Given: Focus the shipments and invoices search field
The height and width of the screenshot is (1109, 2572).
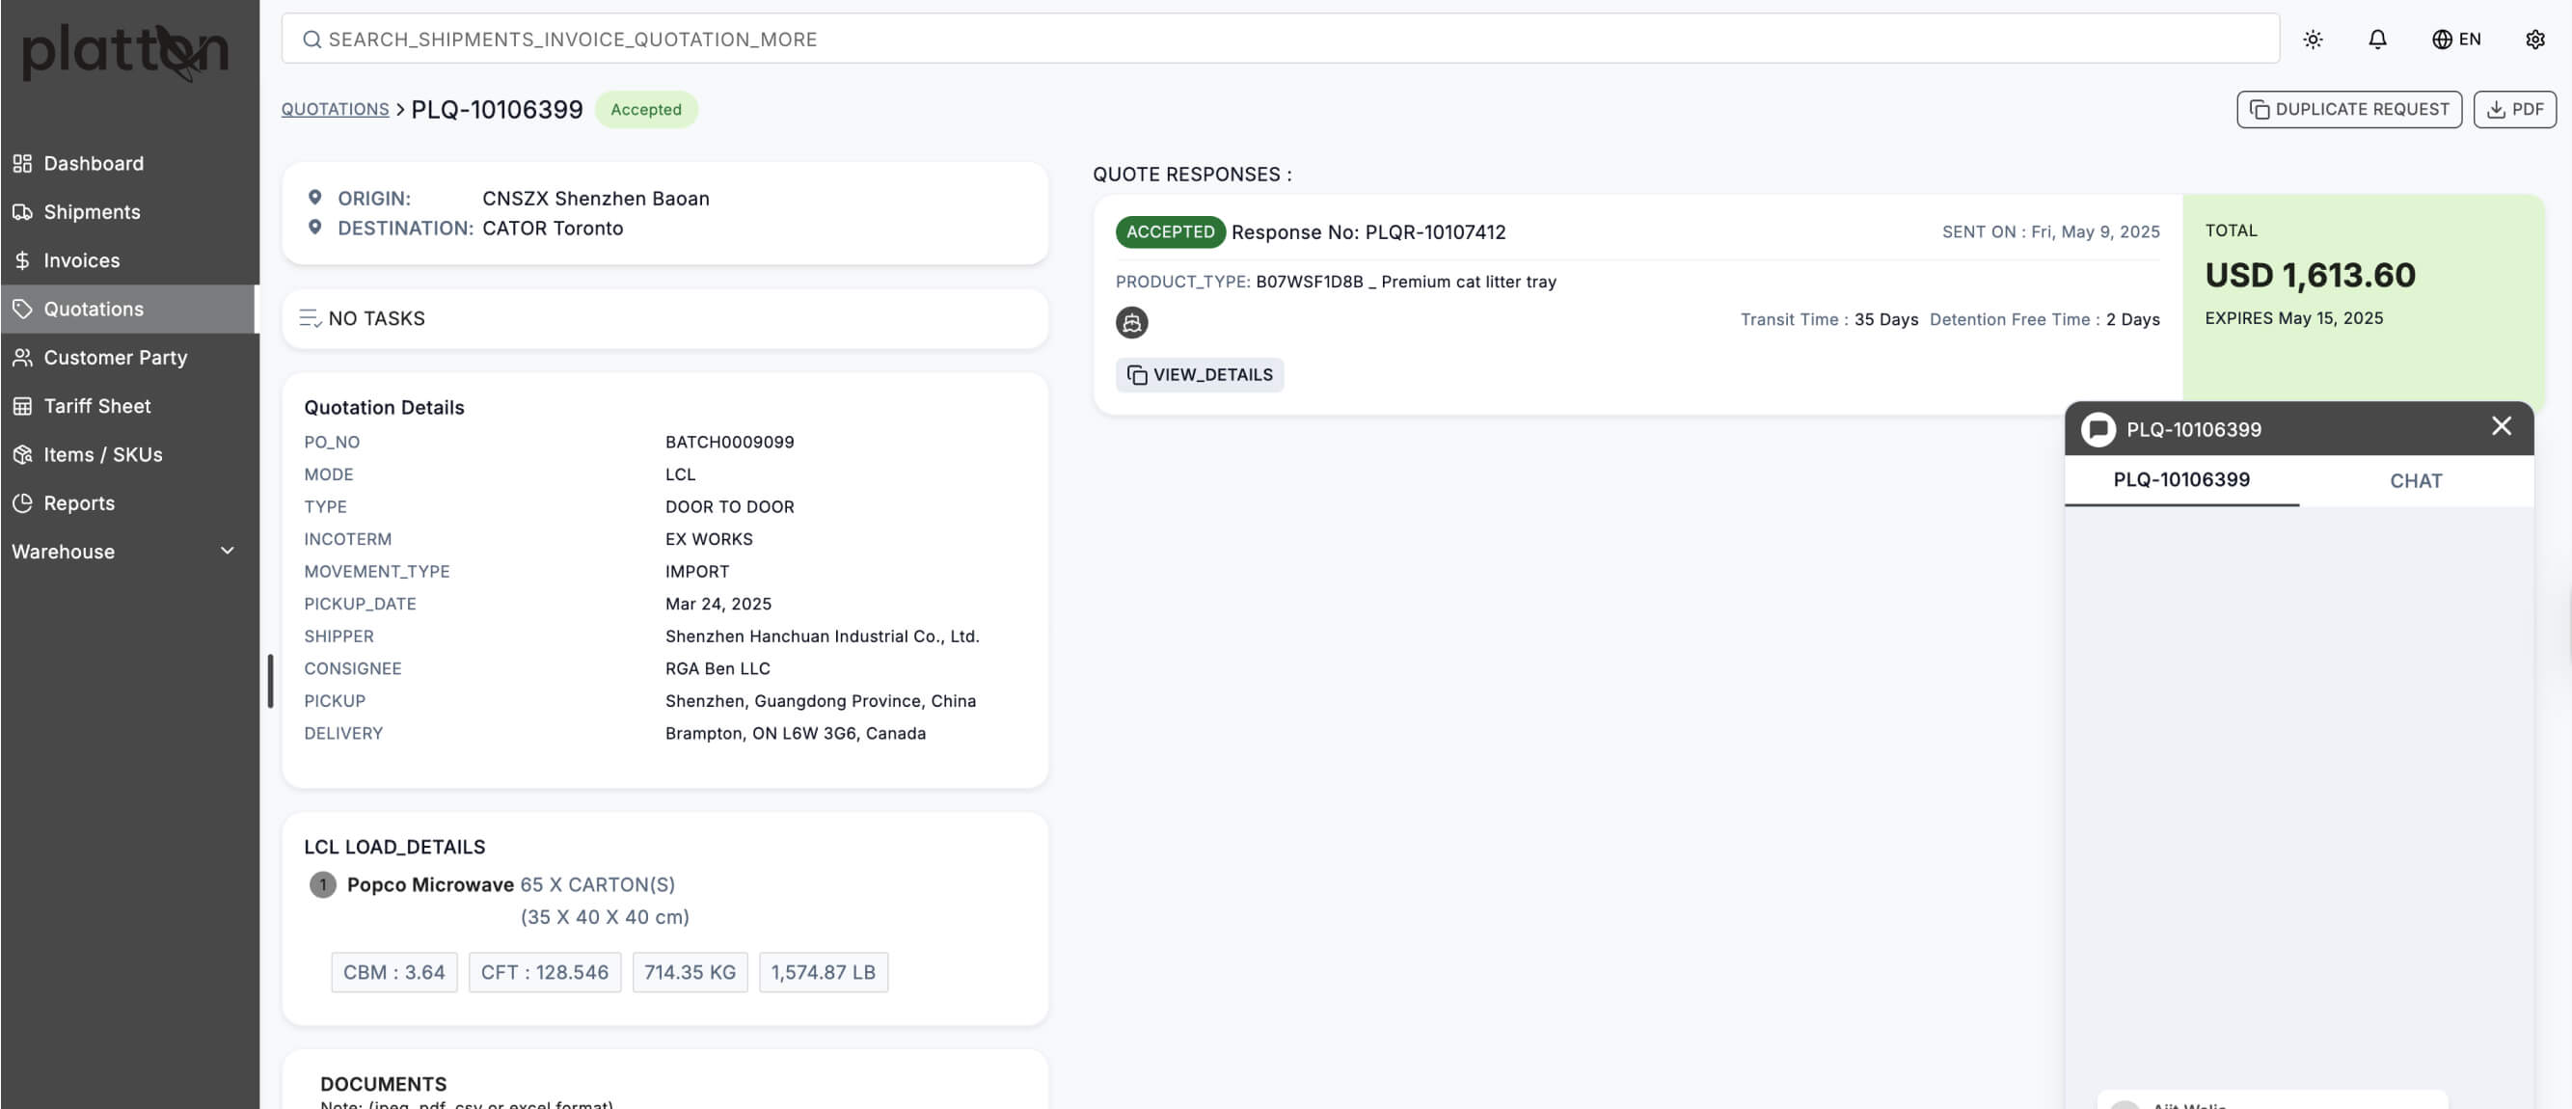Looking at the screenshot, I should click(1280, 39).
